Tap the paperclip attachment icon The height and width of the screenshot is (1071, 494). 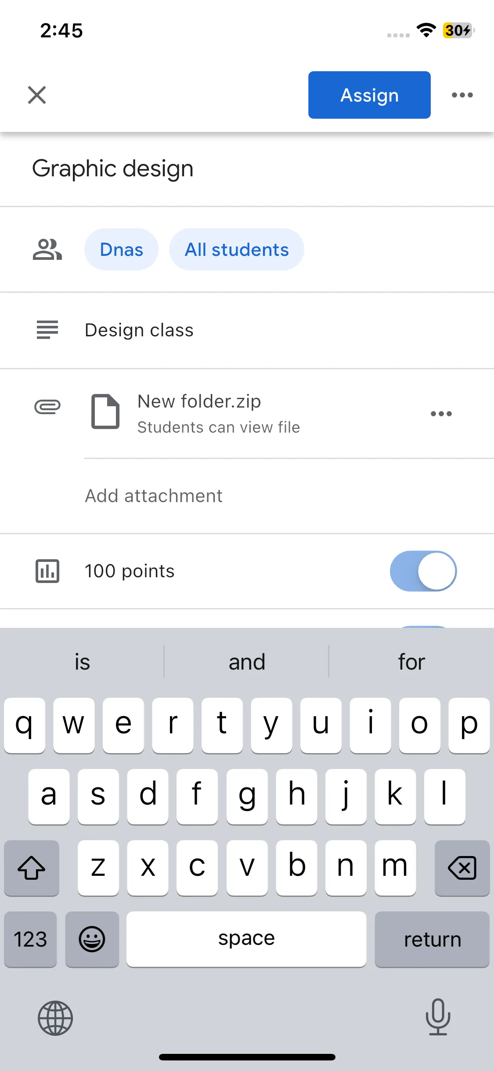(x=47, y=407)
